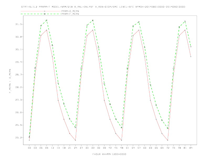This screenshot has width=208, height=161.
Task: Click the x-axis tick label 72
Action: pos(168,148)
